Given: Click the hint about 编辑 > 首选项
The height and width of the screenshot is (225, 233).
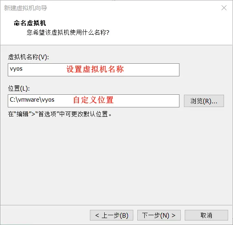Looking at the screenshot, I should coord(60,114).
